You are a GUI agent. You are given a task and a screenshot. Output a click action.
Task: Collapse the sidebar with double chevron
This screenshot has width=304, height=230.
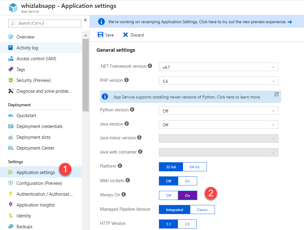[x=85, y=20]
